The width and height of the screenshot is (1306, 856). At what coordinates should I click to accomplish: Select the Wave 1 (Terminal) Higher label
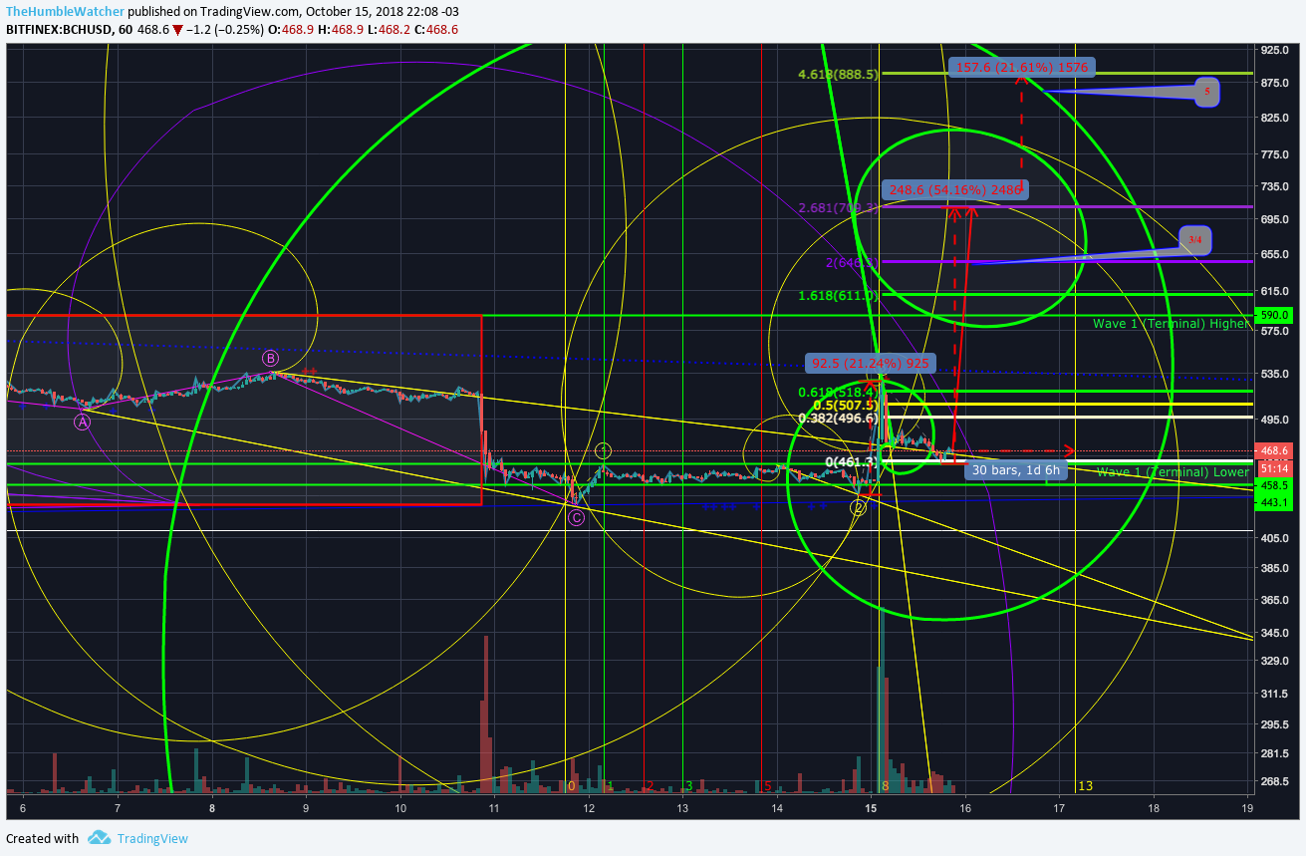point(1171,324)
